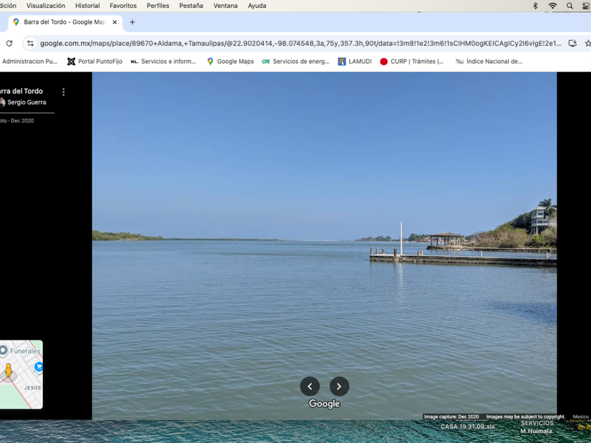
Task: Open Spotlight search in the menu bar
Action: tap(570, 6)
